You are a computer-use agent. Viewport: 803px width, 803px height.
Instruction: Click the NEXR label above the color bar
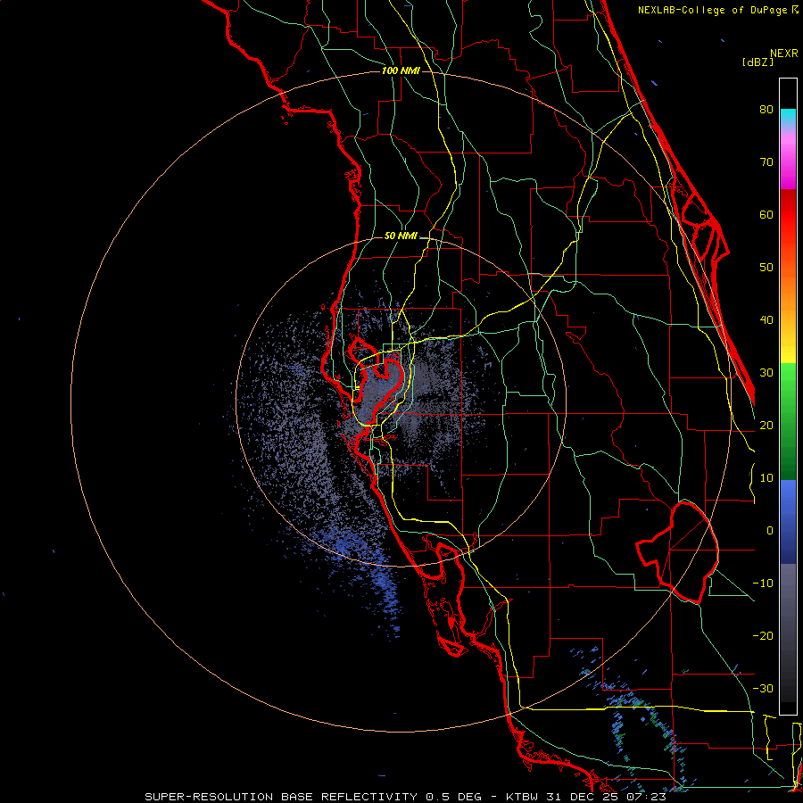coord(783,54)
